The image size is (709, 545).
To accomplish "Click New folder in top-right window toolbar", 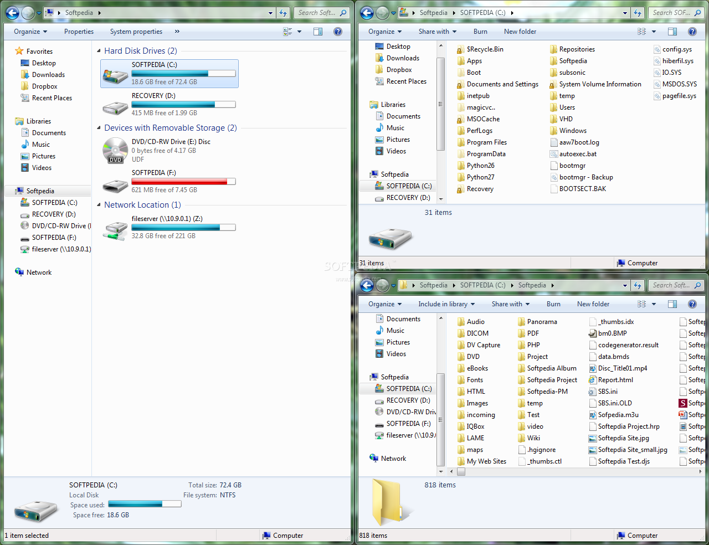I will tap(520, 32).
